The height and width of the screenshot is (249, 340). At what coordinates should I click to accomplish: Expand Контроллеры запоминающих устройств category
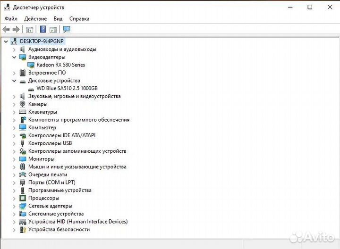(x=14, y=151)
